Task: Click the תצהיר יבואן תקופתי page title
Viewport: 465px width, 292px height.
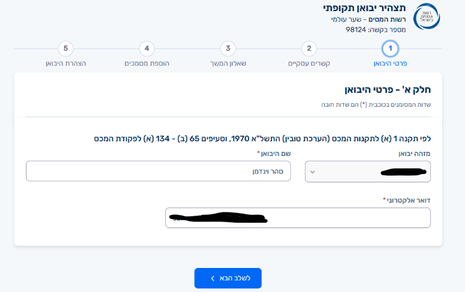Action: [364, 8]
